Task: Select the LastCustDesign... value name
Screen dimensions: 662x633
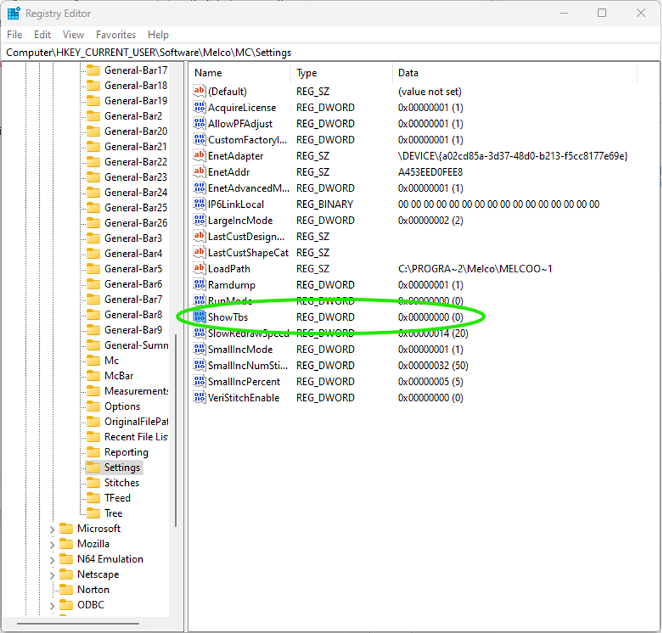Action: 246,236
